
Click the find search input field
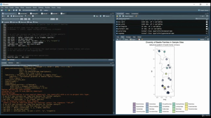[11, 19]
